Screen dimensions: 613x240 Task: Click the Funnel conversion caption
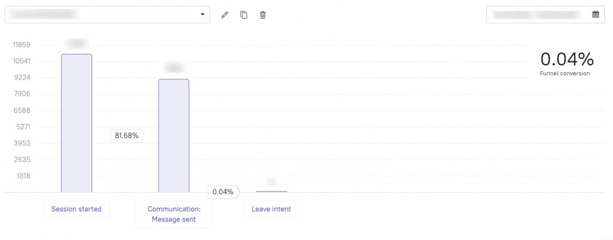coord(565,74)
